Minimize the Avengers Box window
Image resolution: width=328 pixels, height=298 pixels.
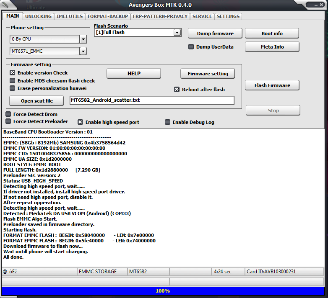click(316, 5)
